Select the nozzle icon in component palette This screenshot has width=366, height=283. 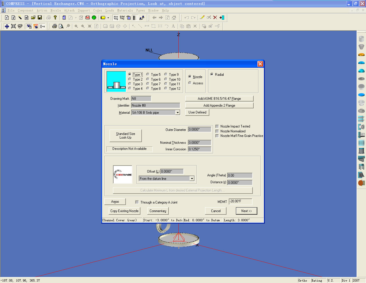click(x=361, y=127)
